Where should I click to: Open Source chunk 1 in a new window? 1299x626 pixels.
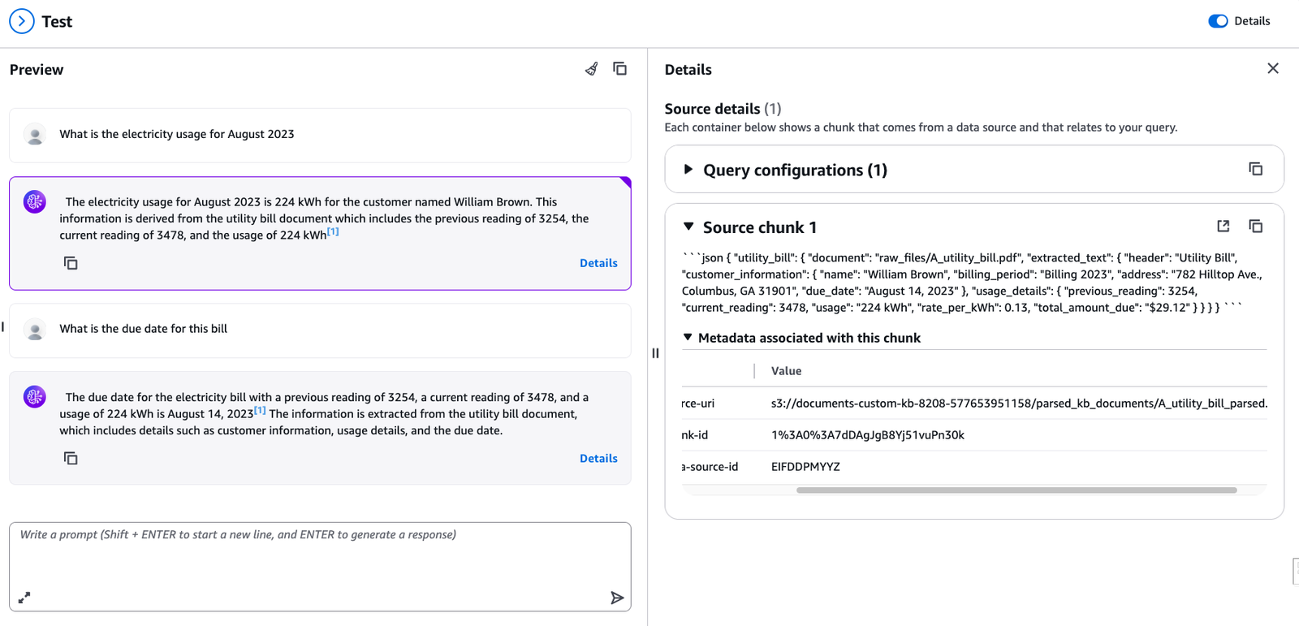tap(1223, 227)
